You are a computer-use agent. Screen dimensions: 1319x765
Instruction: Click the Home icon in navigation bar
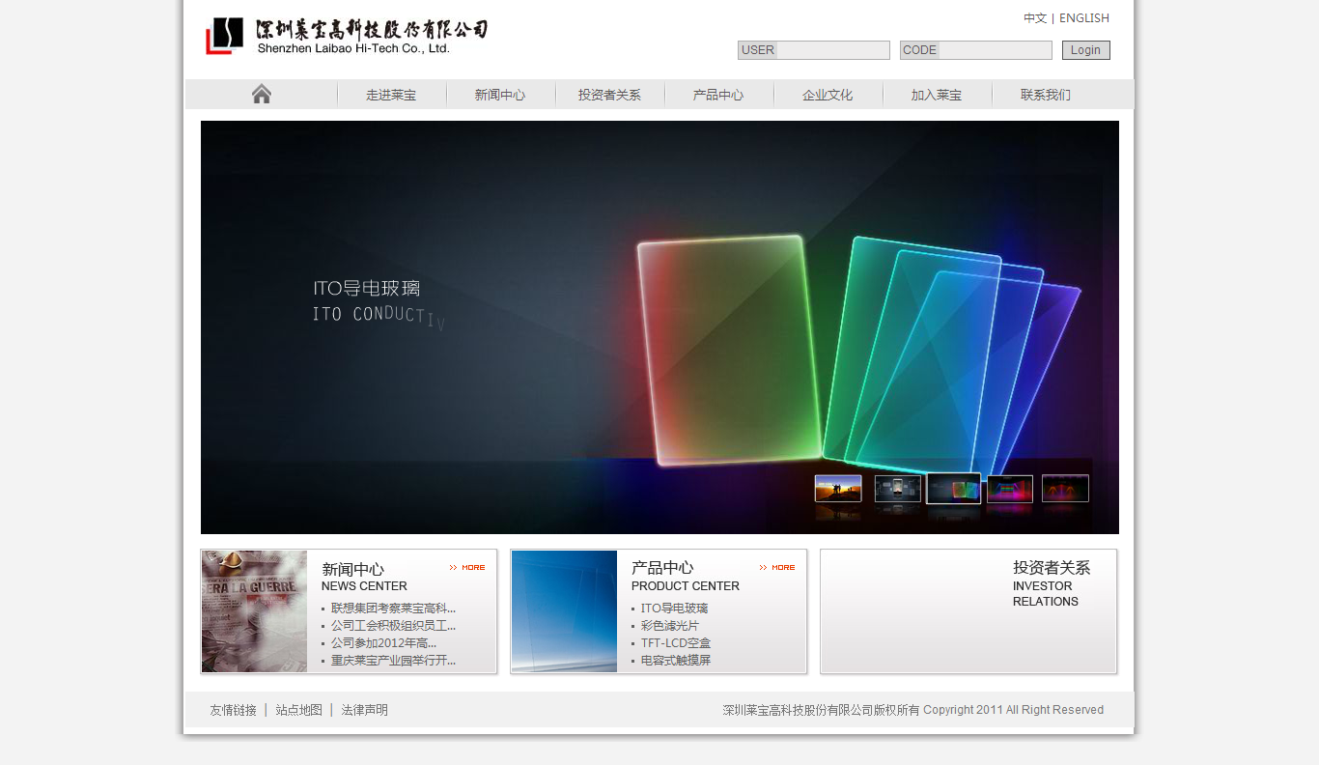(x=261, y=94)
